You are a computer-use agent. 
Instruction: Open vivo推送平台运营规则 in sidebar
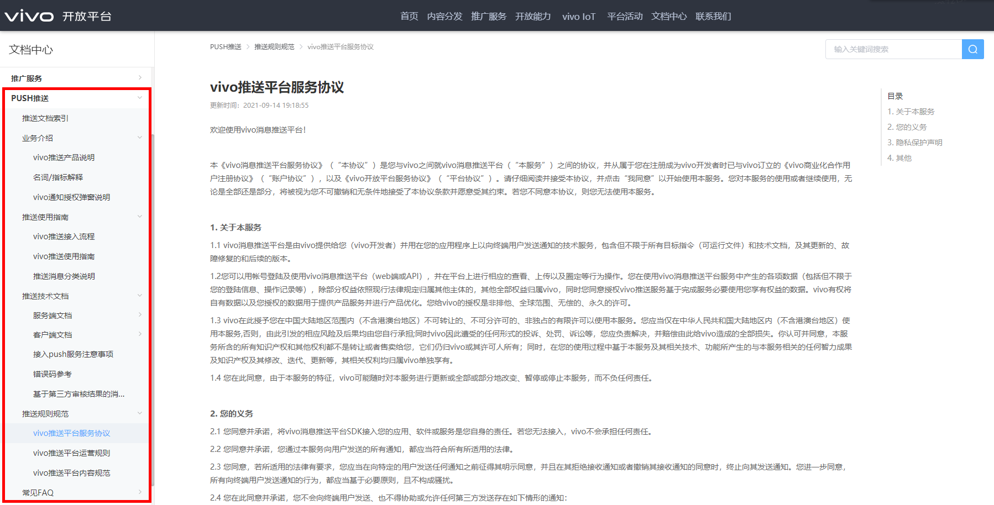pyautogui.click(x=71, y=453)
